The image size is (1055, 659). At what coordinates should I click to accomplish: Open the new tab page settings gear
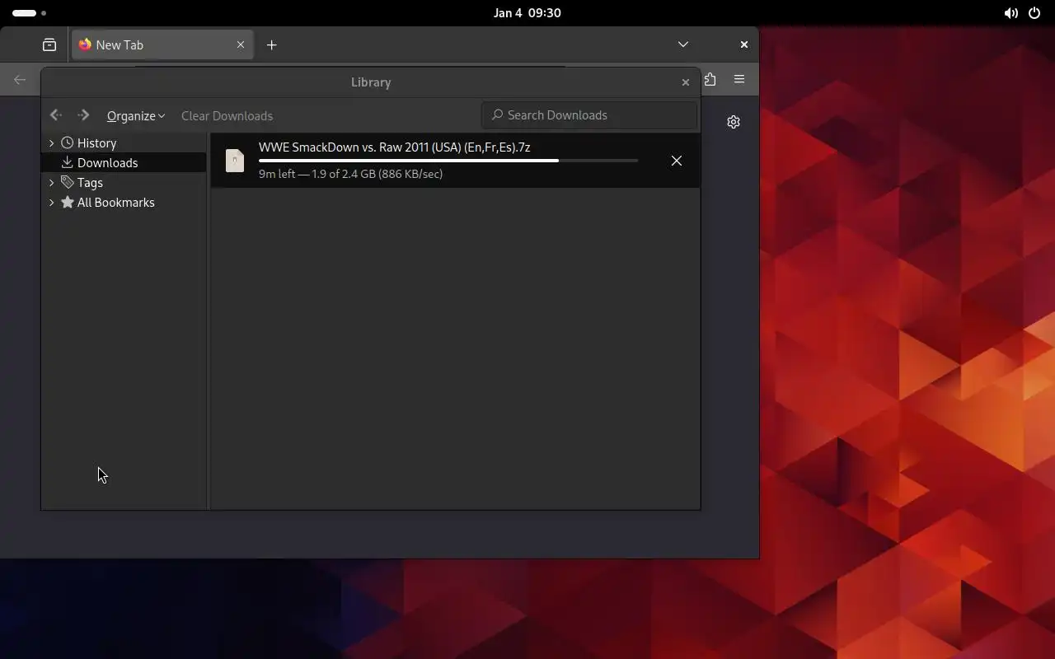(734, 122)
